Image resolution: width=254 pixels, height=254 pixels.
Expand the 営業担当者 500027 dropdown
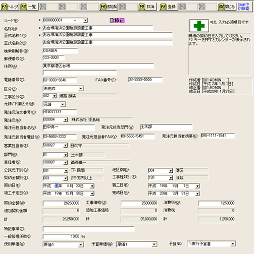65,146
